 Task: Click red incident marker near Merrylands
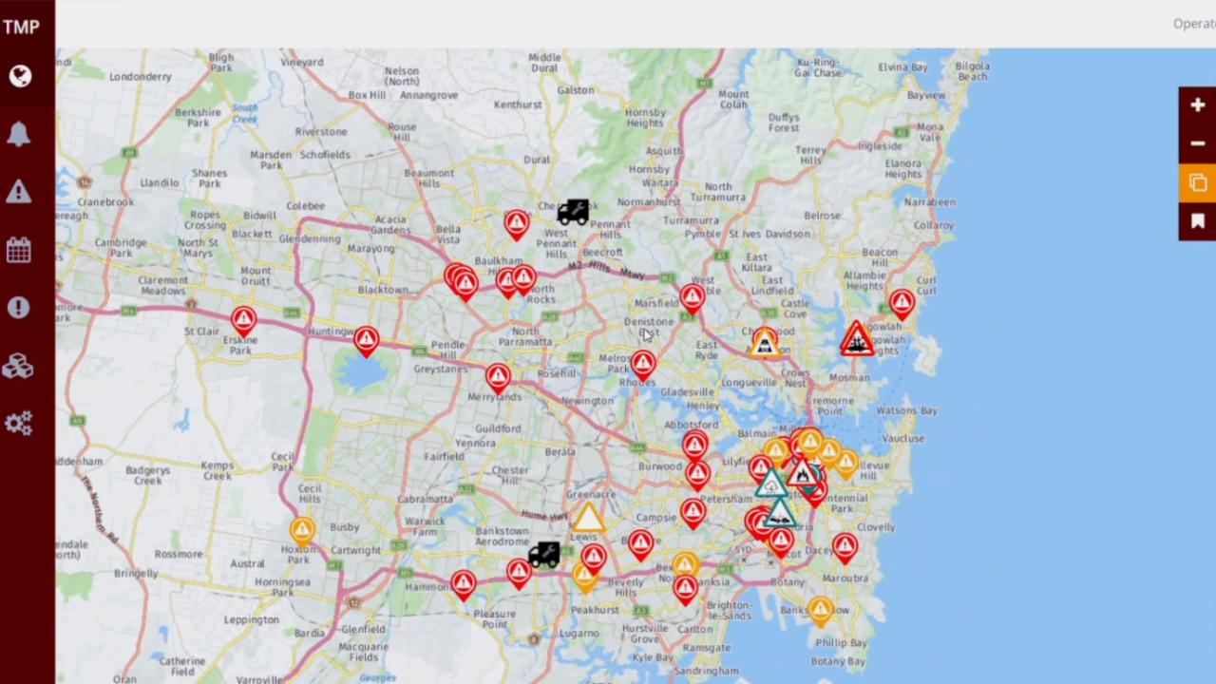click(498, 376)
